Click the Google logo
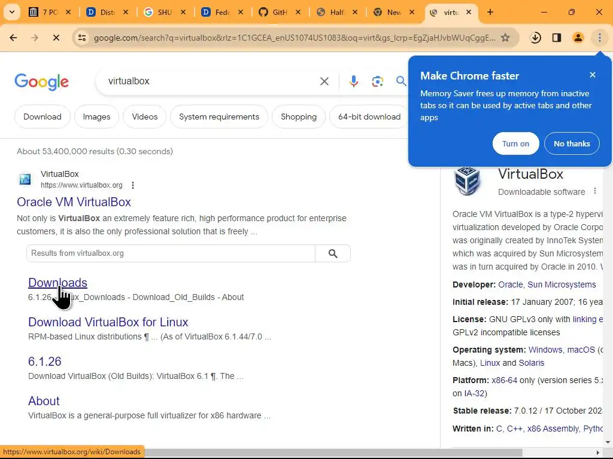 [41, 81]
